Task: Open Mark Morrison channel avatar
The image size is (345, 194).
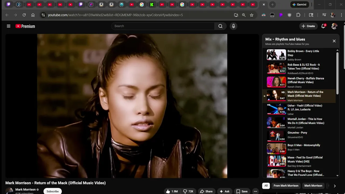Action: (x=9, y=191)
